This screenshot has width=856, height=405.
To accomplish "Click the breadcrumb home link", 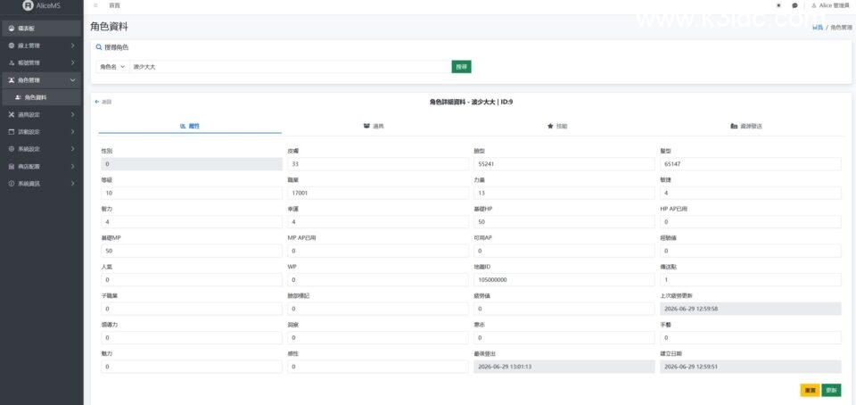I will (818, 27).
